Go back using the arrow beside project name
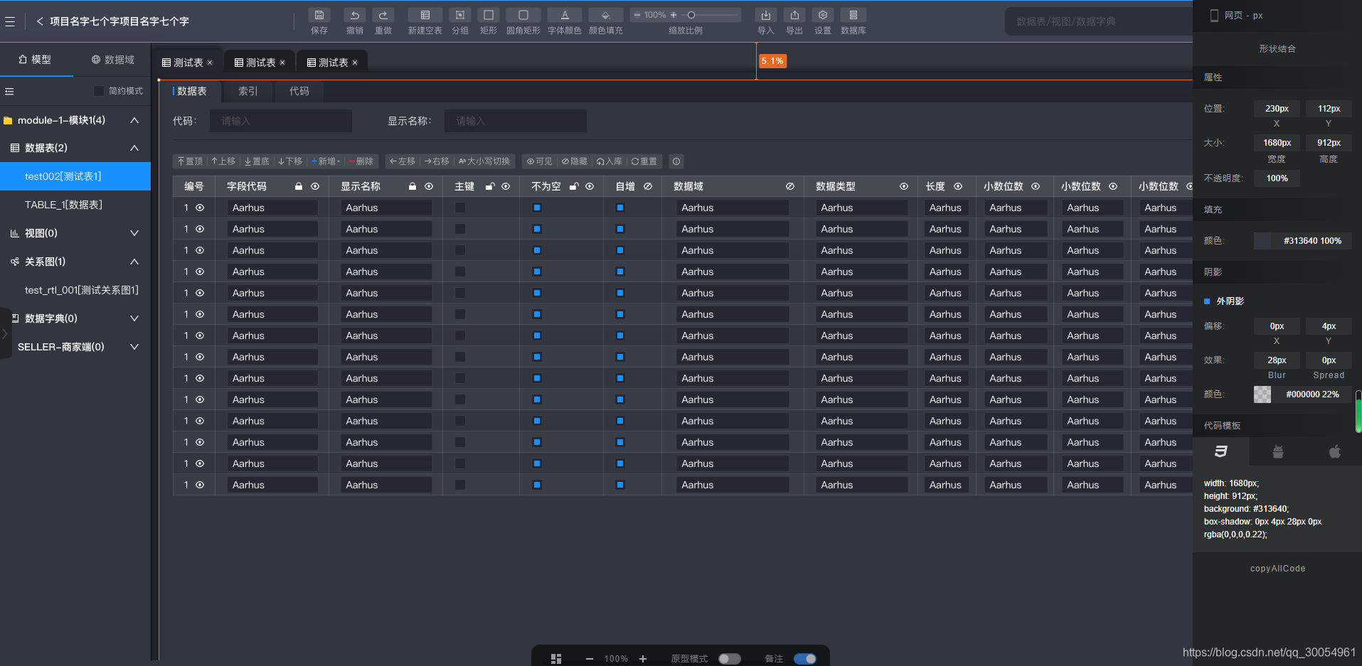1362x666 pixels. 40,21
